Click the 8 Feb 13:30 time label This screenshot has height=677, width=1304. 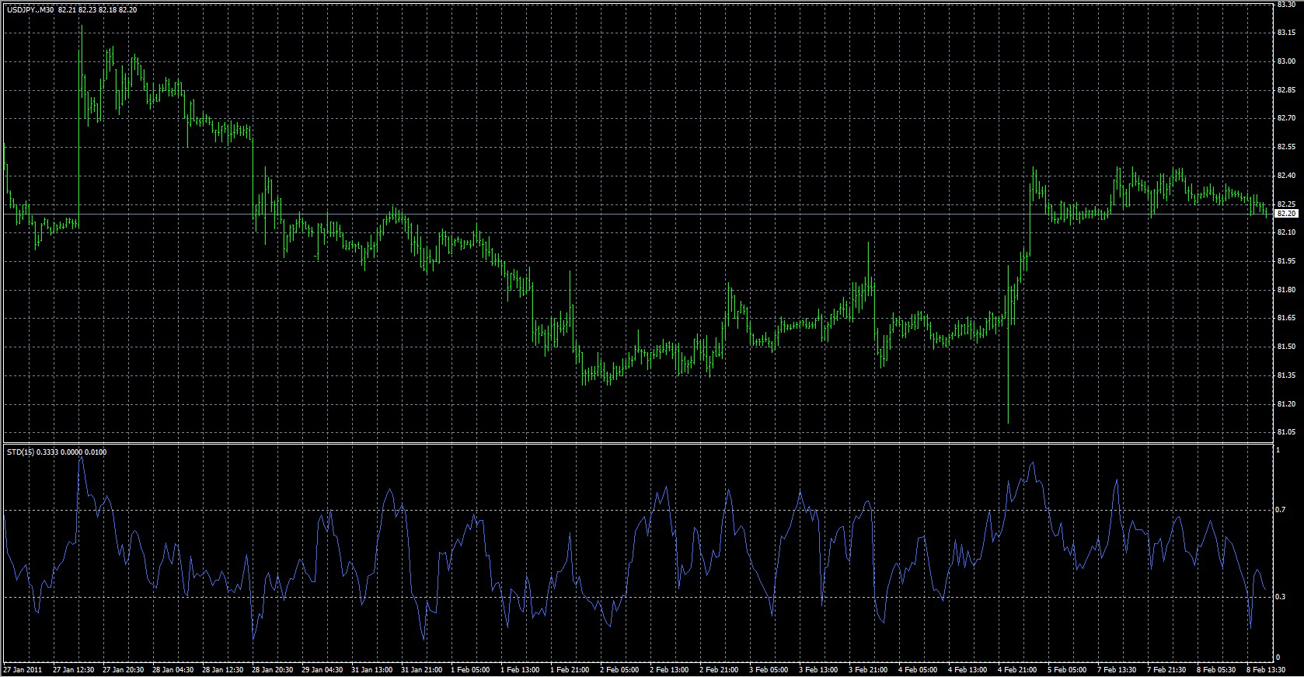[x=1267, y=669]
